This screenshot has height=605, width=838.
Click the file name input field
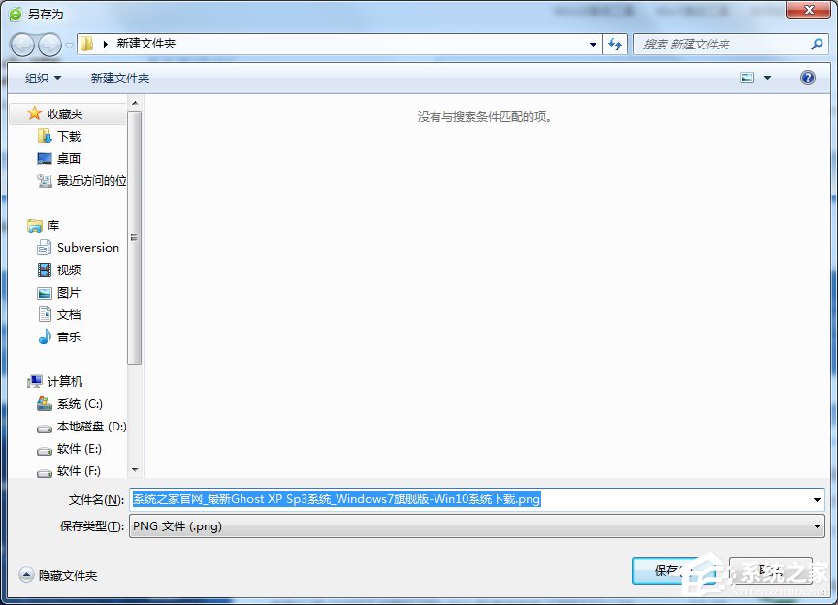(x=388, y=499)
